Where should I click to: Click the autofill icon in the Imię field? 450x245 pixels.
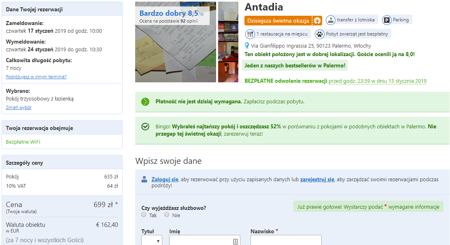click(236, 241)
